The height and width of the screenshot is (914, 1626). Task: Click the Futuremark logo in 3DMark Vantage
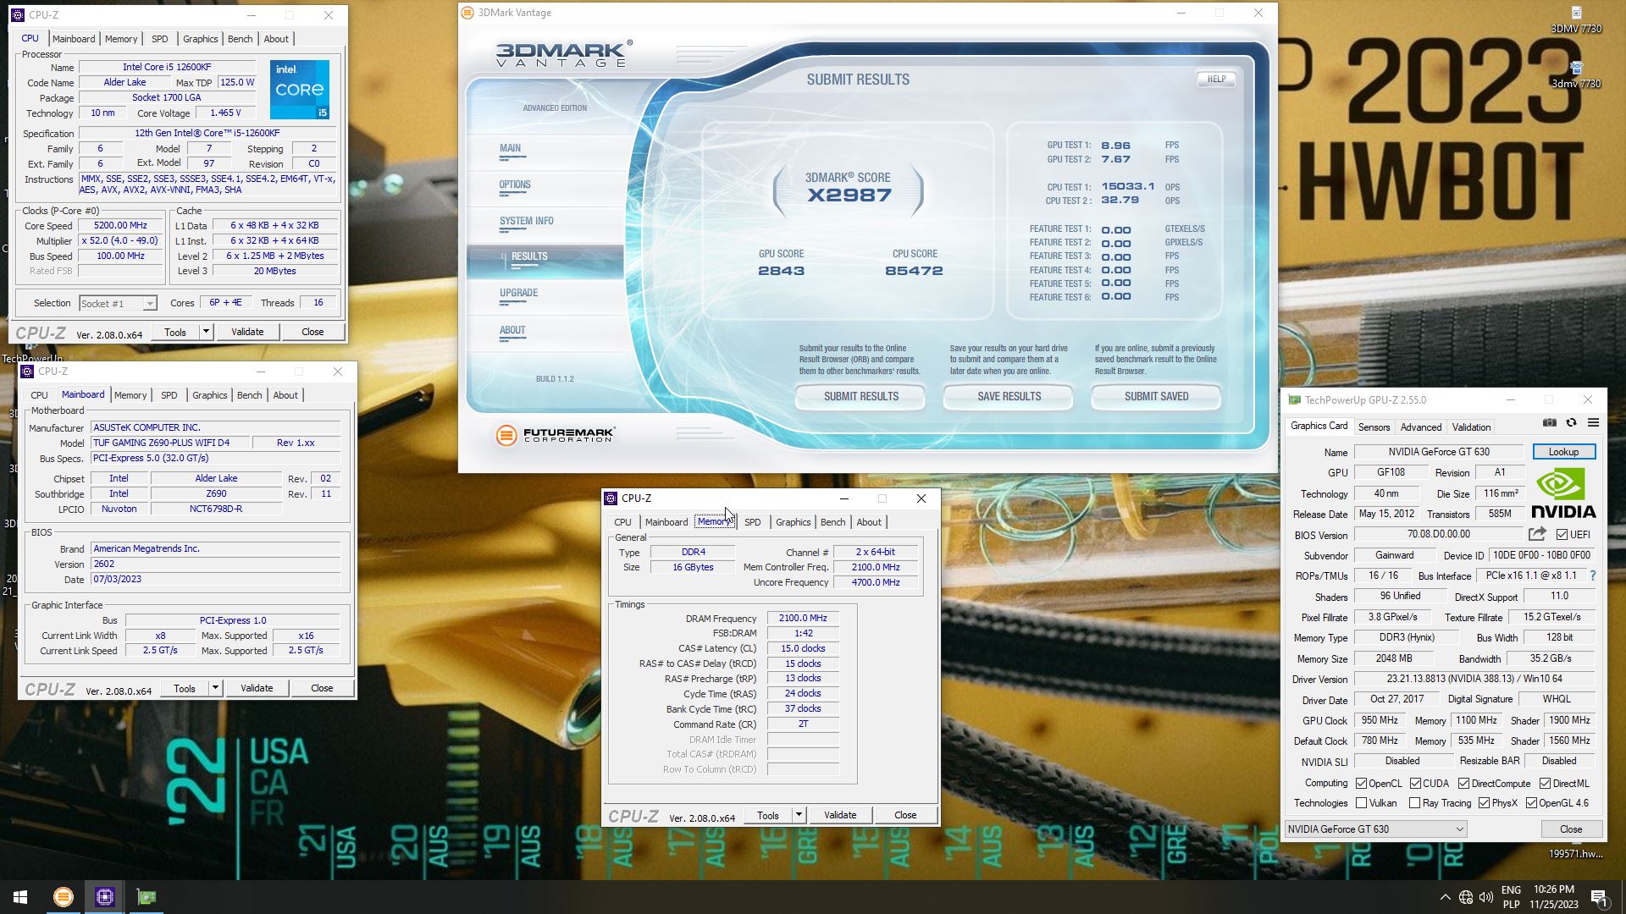(555, 435)
